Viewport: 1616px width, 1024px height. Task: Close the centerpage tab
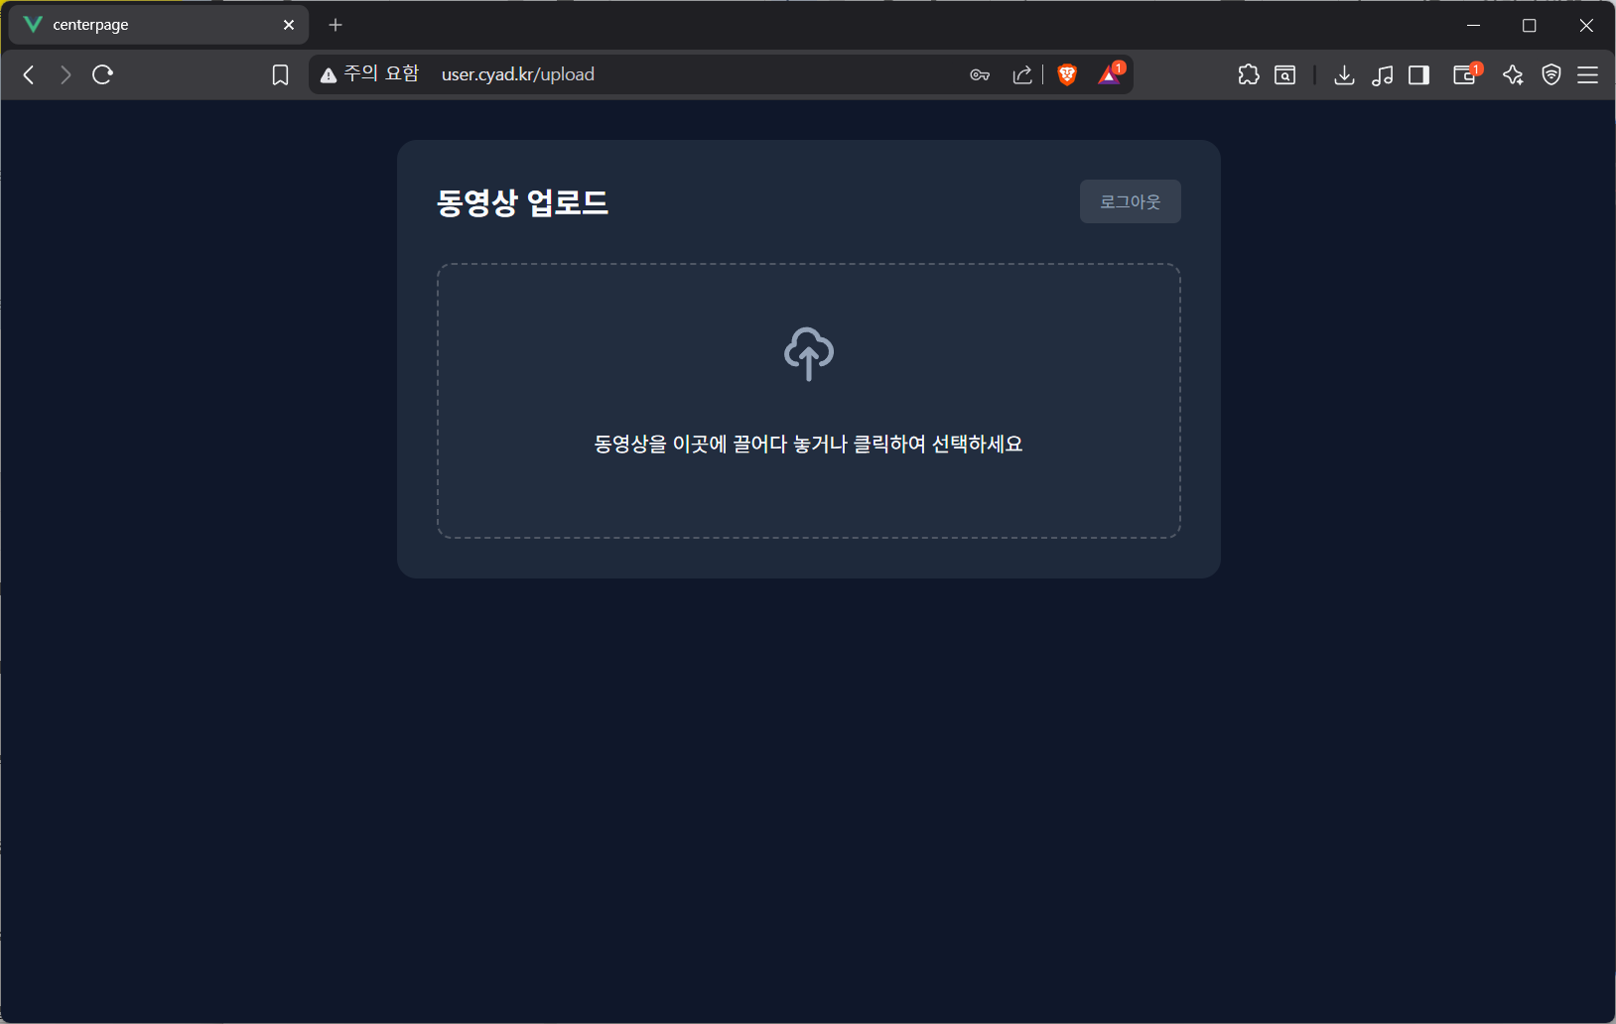[x=289, y=25]
